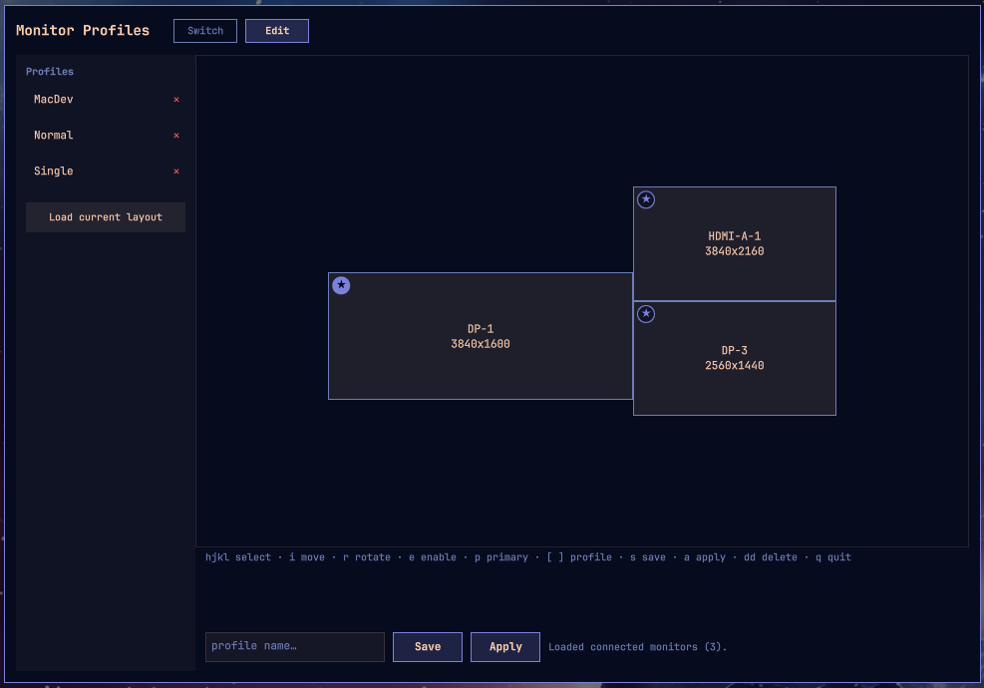Apply the layout with Apply button

(x=505, y=646)
